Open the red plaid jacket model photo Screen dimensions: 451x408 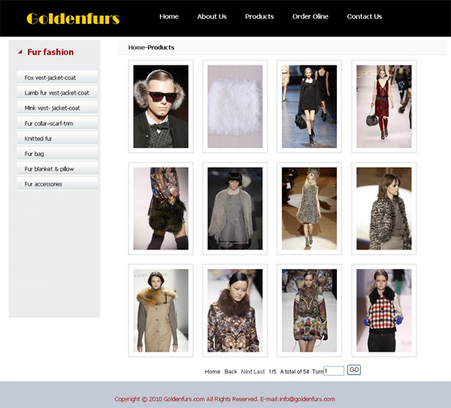coord(384,310)
